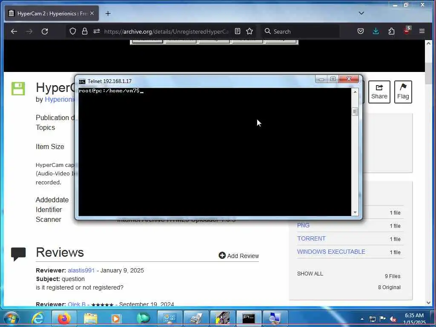Open Windows Explorer folder on taskbar
Screen dimensions: 436x327
click(x=91, y=318)
